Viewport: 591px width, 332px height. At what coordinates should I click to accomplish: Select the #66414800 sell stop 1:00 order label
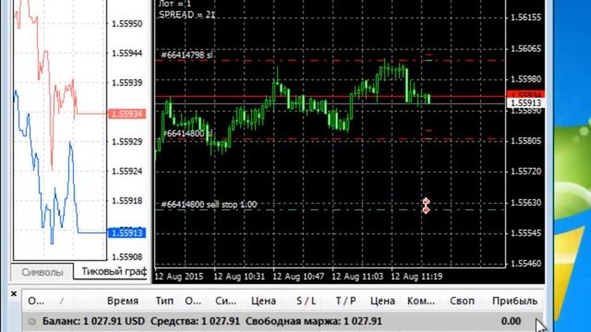click(x=209, y=205)
